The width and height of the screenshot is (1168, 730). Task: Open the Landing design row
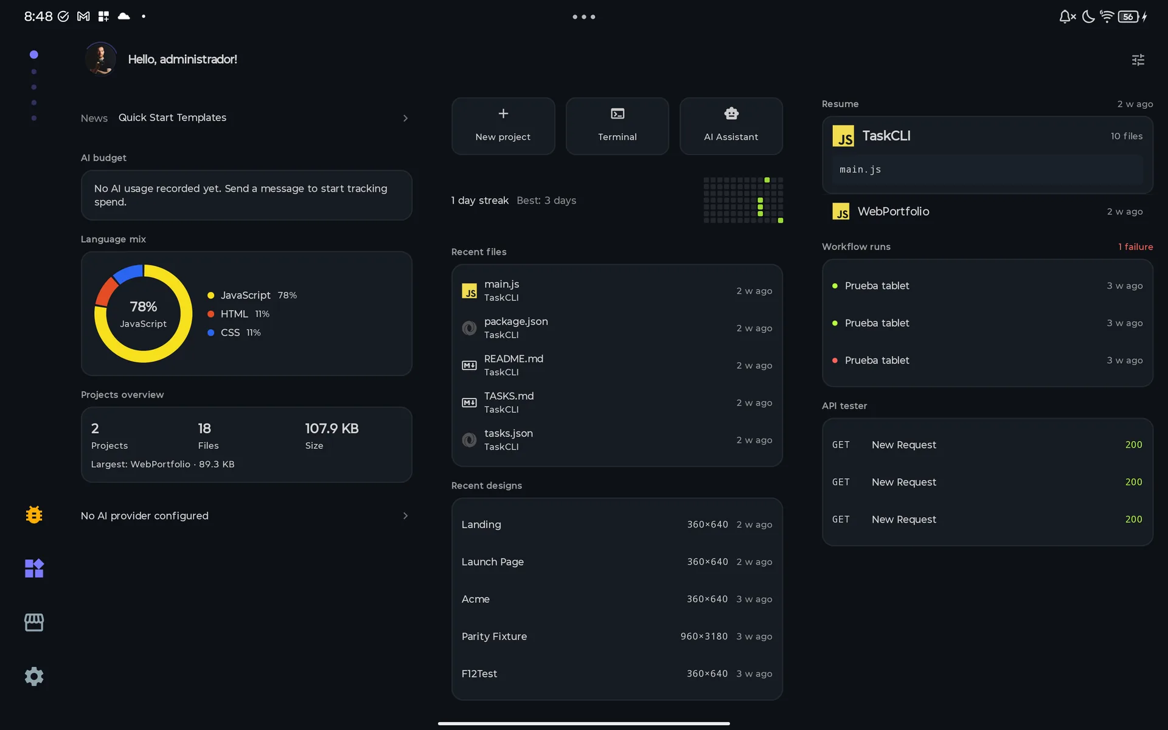point(617,524)
